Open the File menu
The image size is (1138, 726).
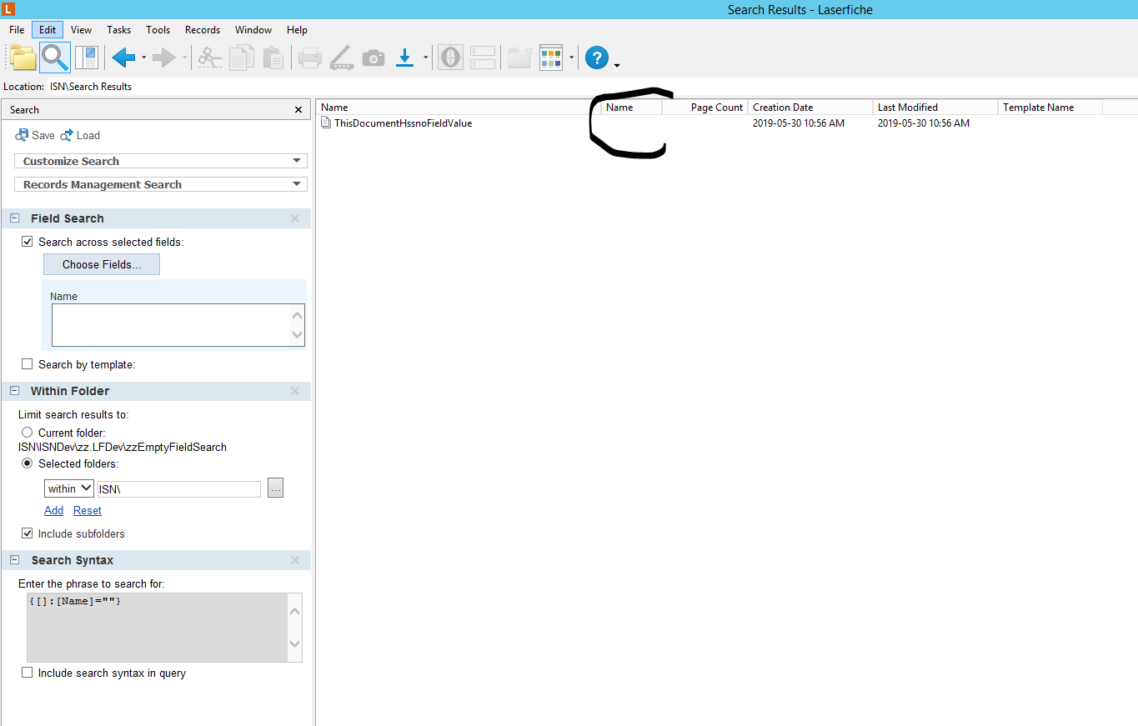pos(17,30)
